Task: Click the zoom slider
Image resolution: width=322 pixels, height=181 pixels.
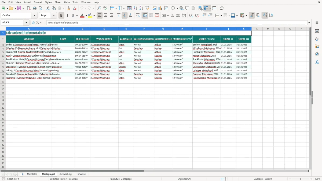Action: (300, 179)
